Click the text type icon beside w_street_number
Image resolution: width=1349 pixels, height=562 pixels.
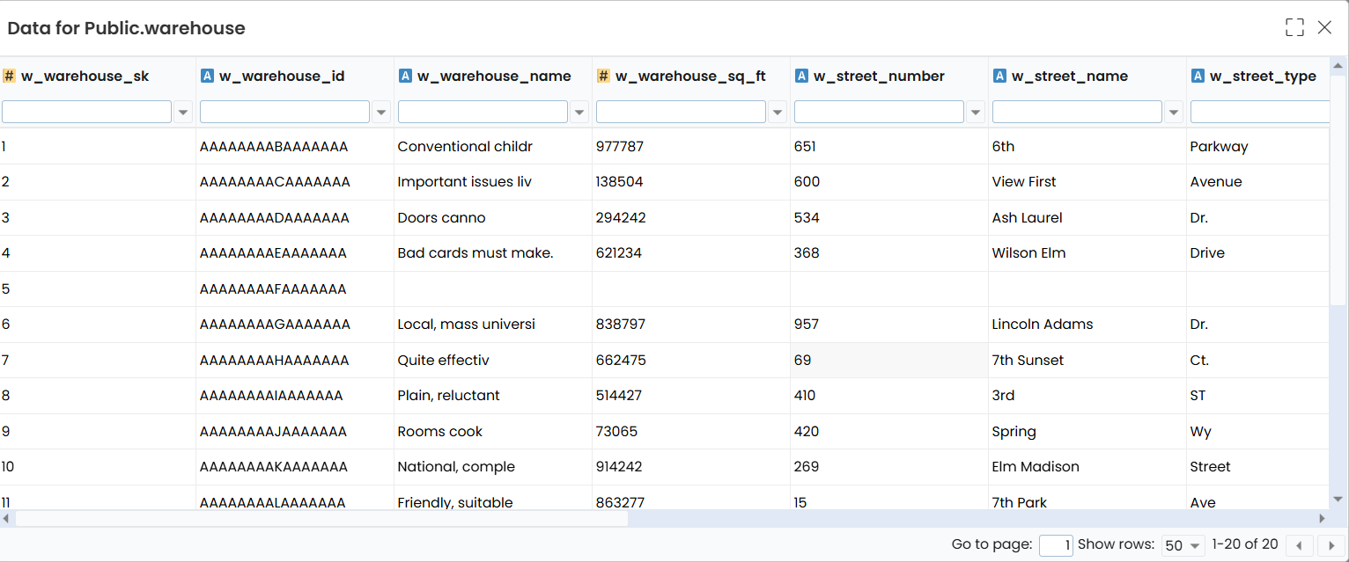pyautogui.click(x=801, y=76)
